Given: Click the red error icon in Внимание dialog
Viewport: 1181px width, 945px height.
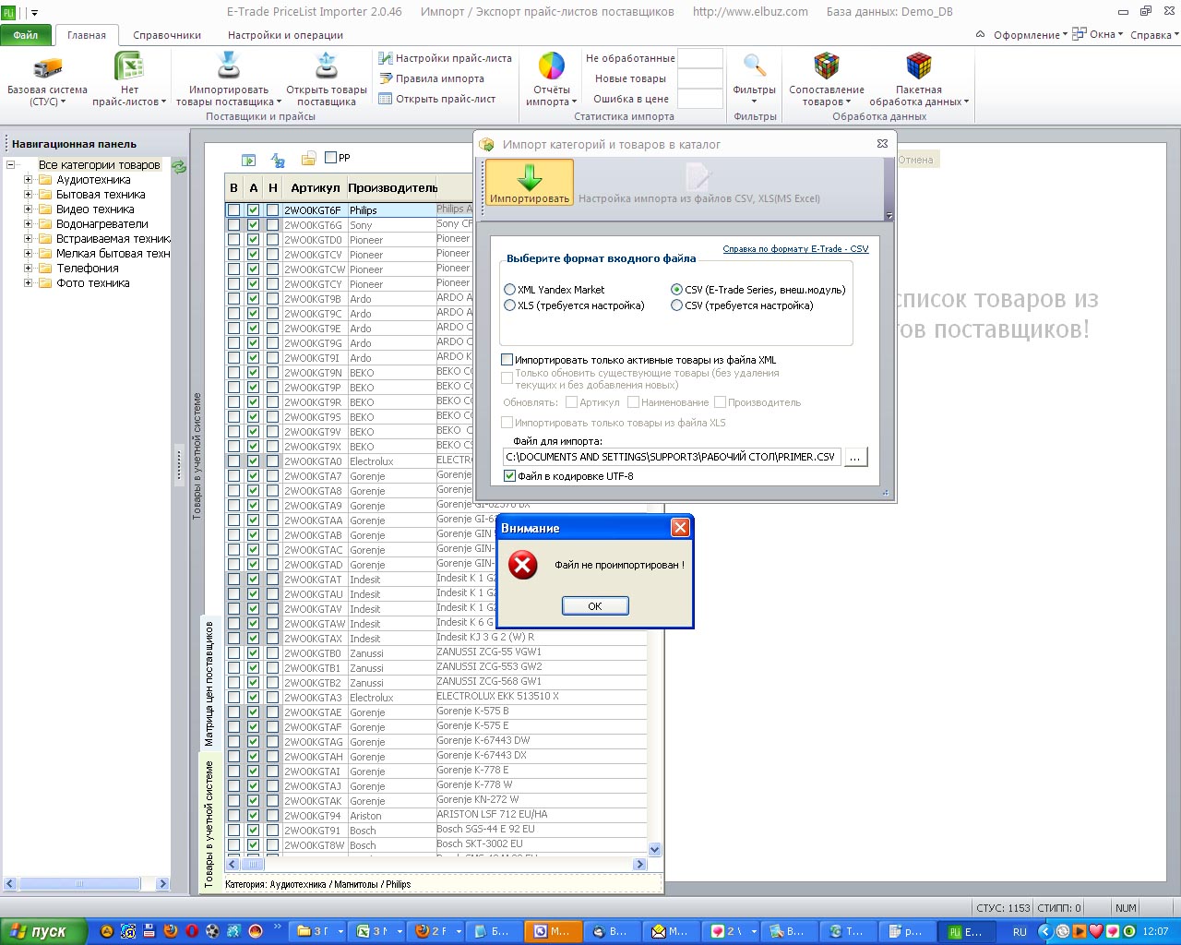Looking at the screenshot, I should tap(523, 565).
